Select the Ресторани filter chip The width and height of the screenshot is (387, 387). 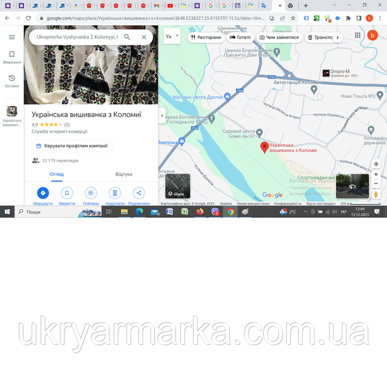pyautogui.click(x=206, y=37)
